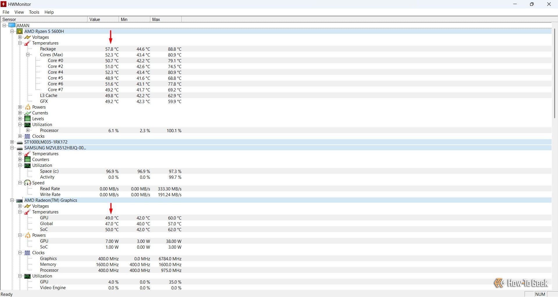This screenshot has width=558, height=297.
Task: Click the CPU Voltages lightning icon
Action: (28, 37)
